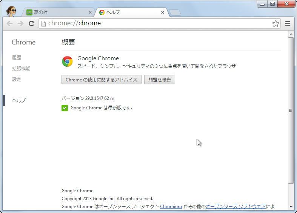Viewport: 297px width, 213px height.
Task: Select the ヘルプ tab
Action: coord(132,12)
